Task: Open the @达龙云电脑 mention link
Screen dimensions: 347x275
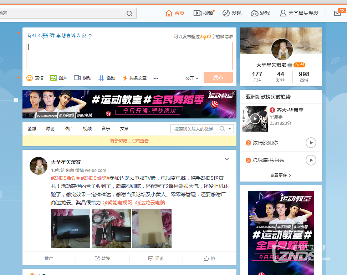Action: tap(150, 203)
